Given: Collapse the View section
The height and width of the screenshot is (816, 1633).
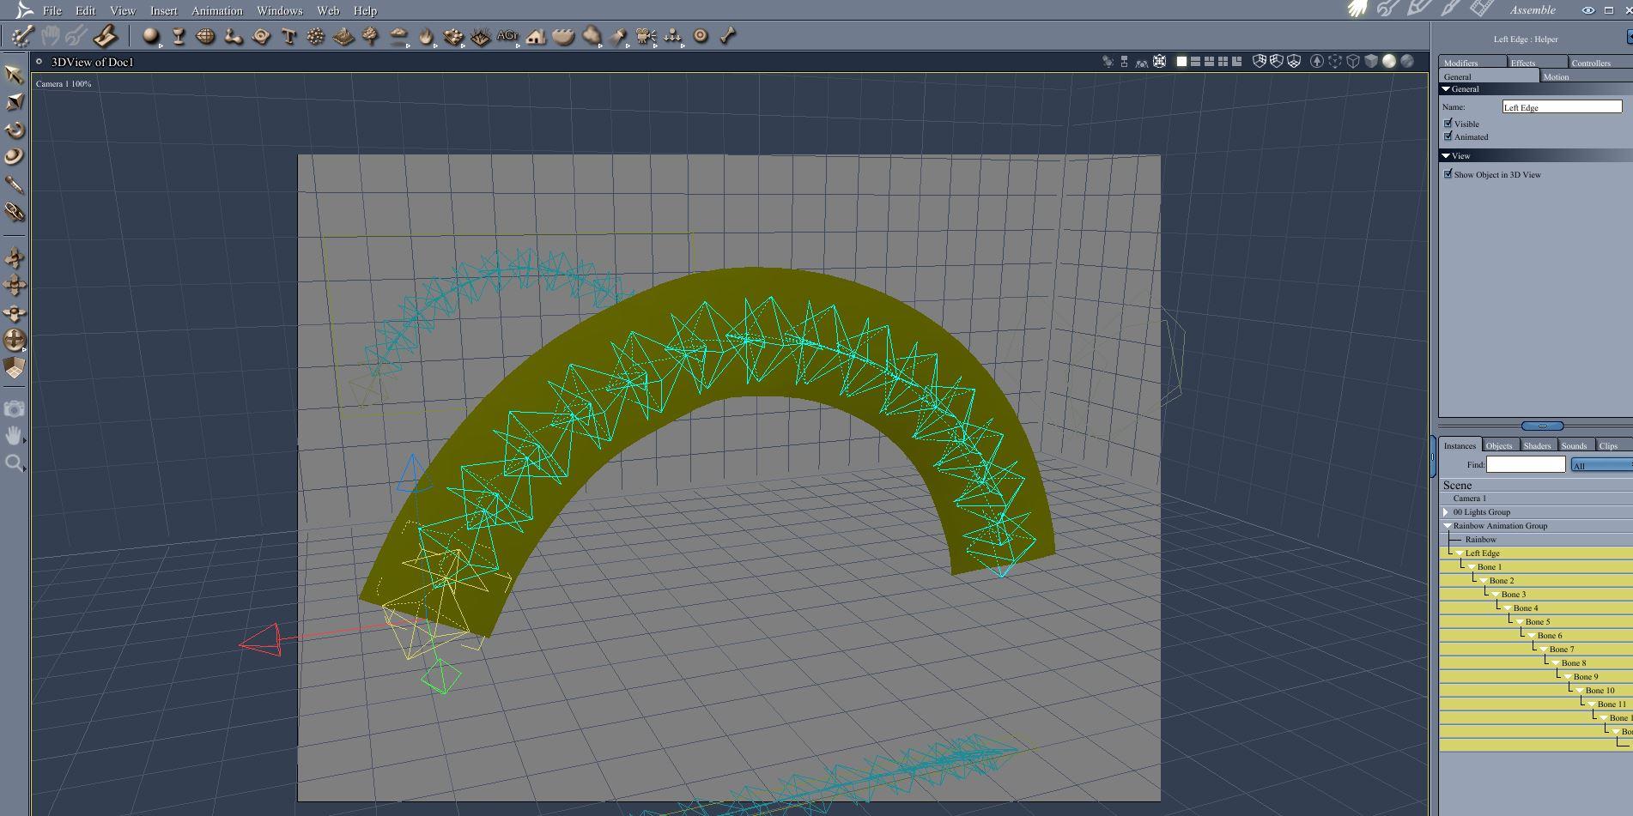Looking at the screenshot, I should pos(1446,156).
